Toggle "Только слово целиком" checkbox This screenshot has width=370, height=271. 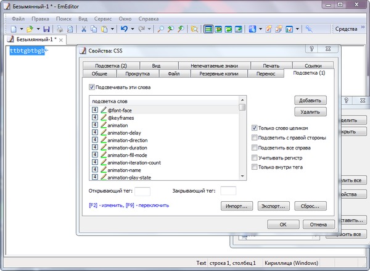click(255, 128)
